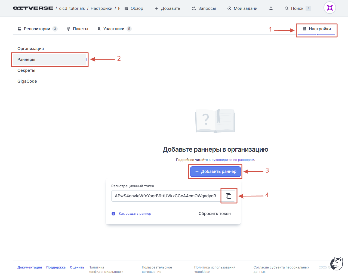Copy the registration token with copy icon
This screenshot has width=348, height=278.
229,196
